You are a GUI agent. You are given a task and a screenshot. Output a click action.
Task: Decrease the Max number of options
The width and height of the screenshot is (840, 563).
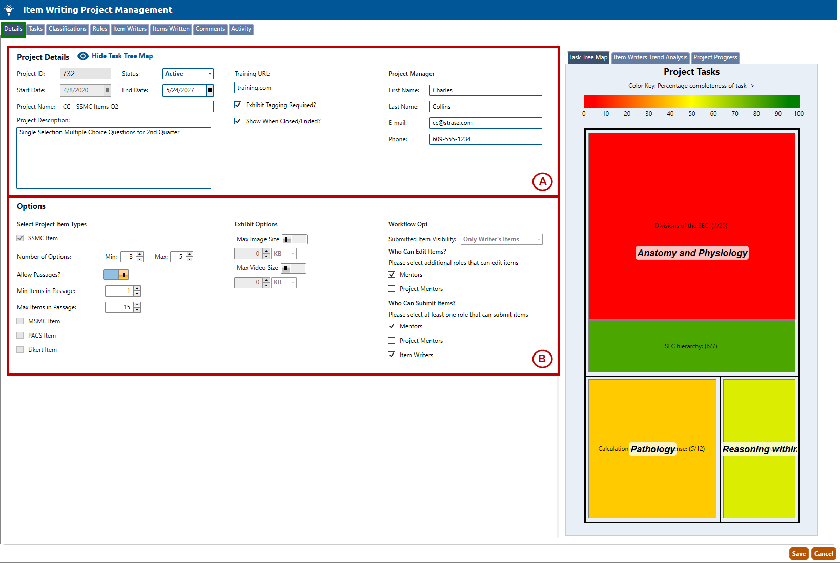click(x=190, y=260)
